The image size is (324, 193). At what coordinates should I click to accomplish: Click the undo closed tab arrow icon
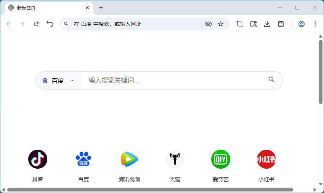[x=50, y=24]
